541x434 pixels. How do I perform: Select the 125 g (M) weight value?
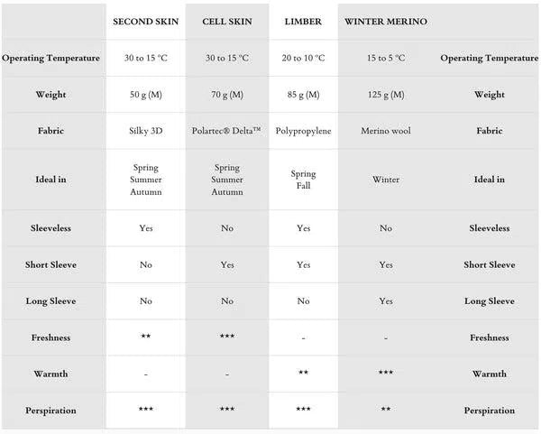(x=386, y=95)
